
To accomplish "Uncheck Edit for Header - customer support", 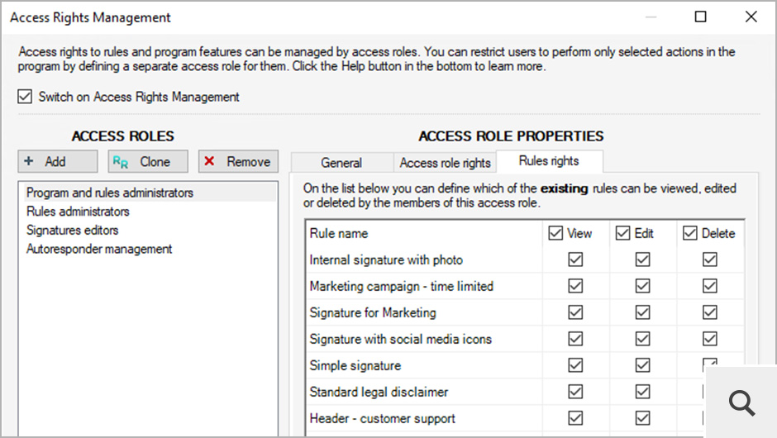I will 643,418.
